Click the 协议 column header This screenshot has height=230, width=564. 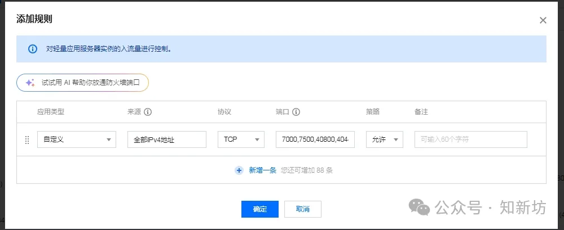[x=224, y=112]
